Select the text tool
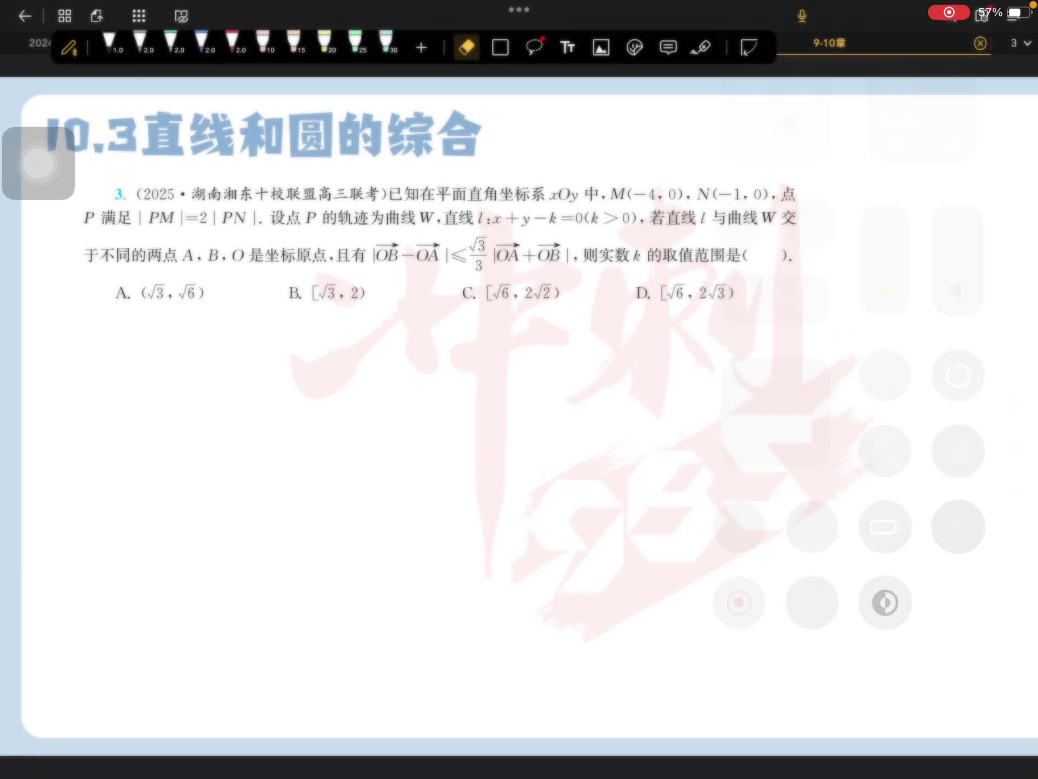Viewport: 1038px width, 779px height. point(567,48)
